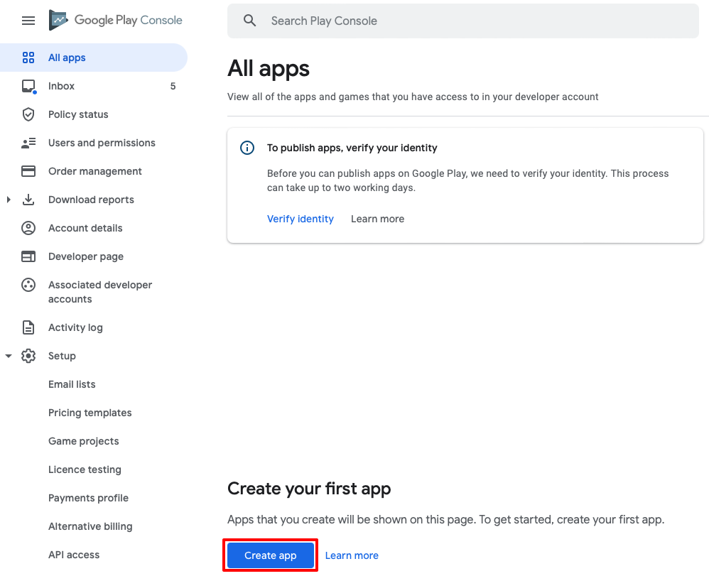
Task: Click the Order management card icon
Action: click(x=28, y=171)
